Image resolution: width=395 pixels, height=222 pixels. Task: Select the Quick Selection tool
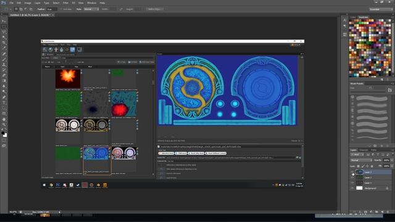pos(4,38)
